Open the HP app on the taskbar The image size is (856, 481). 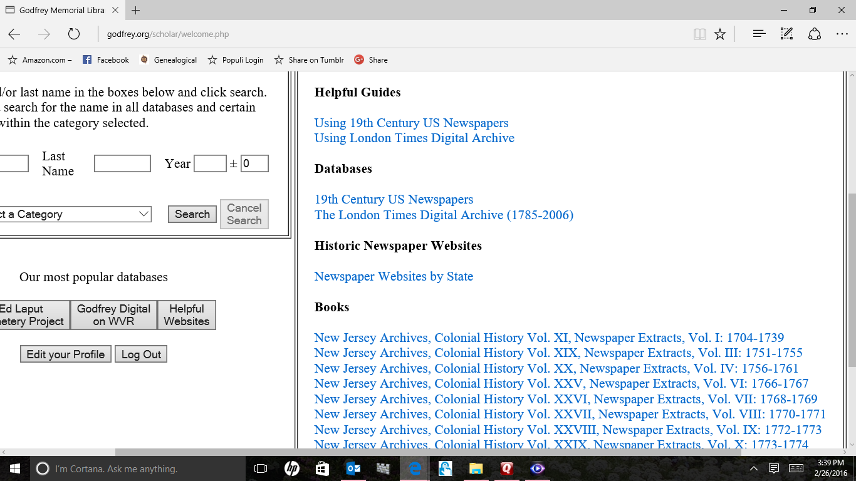(x=291, y=468)
